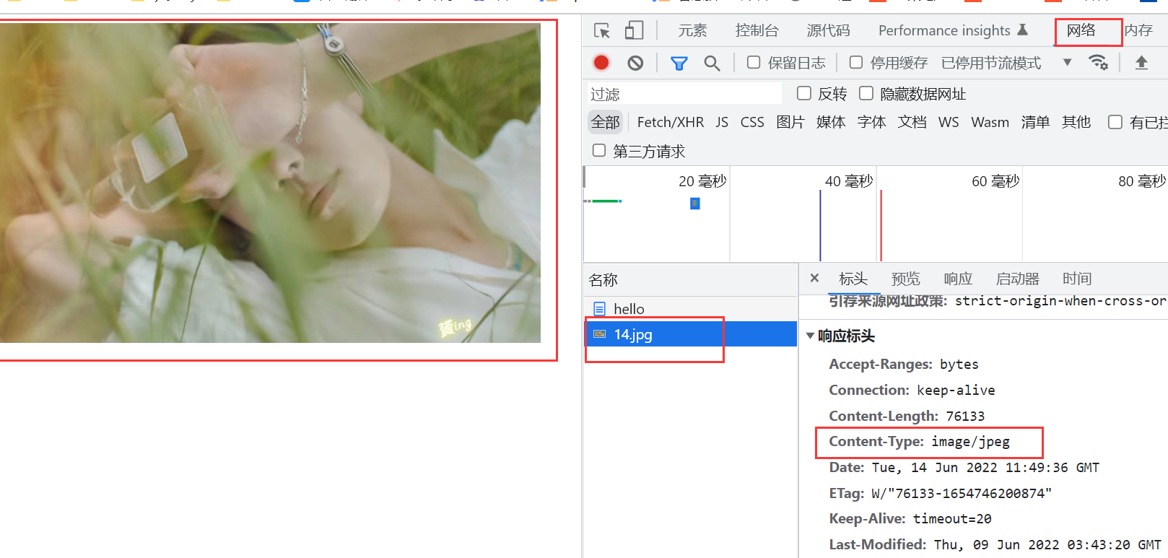Filter requests by 字体
The height and width of the screenshot is (558, 1168).
coord(871,122)
